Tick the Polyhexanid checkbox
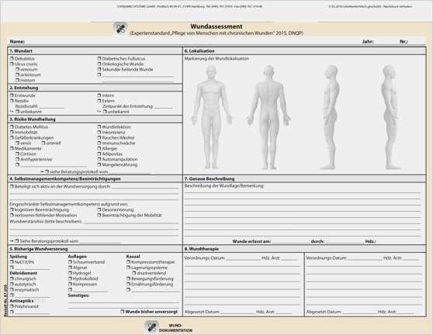 (x=12, y=306)
